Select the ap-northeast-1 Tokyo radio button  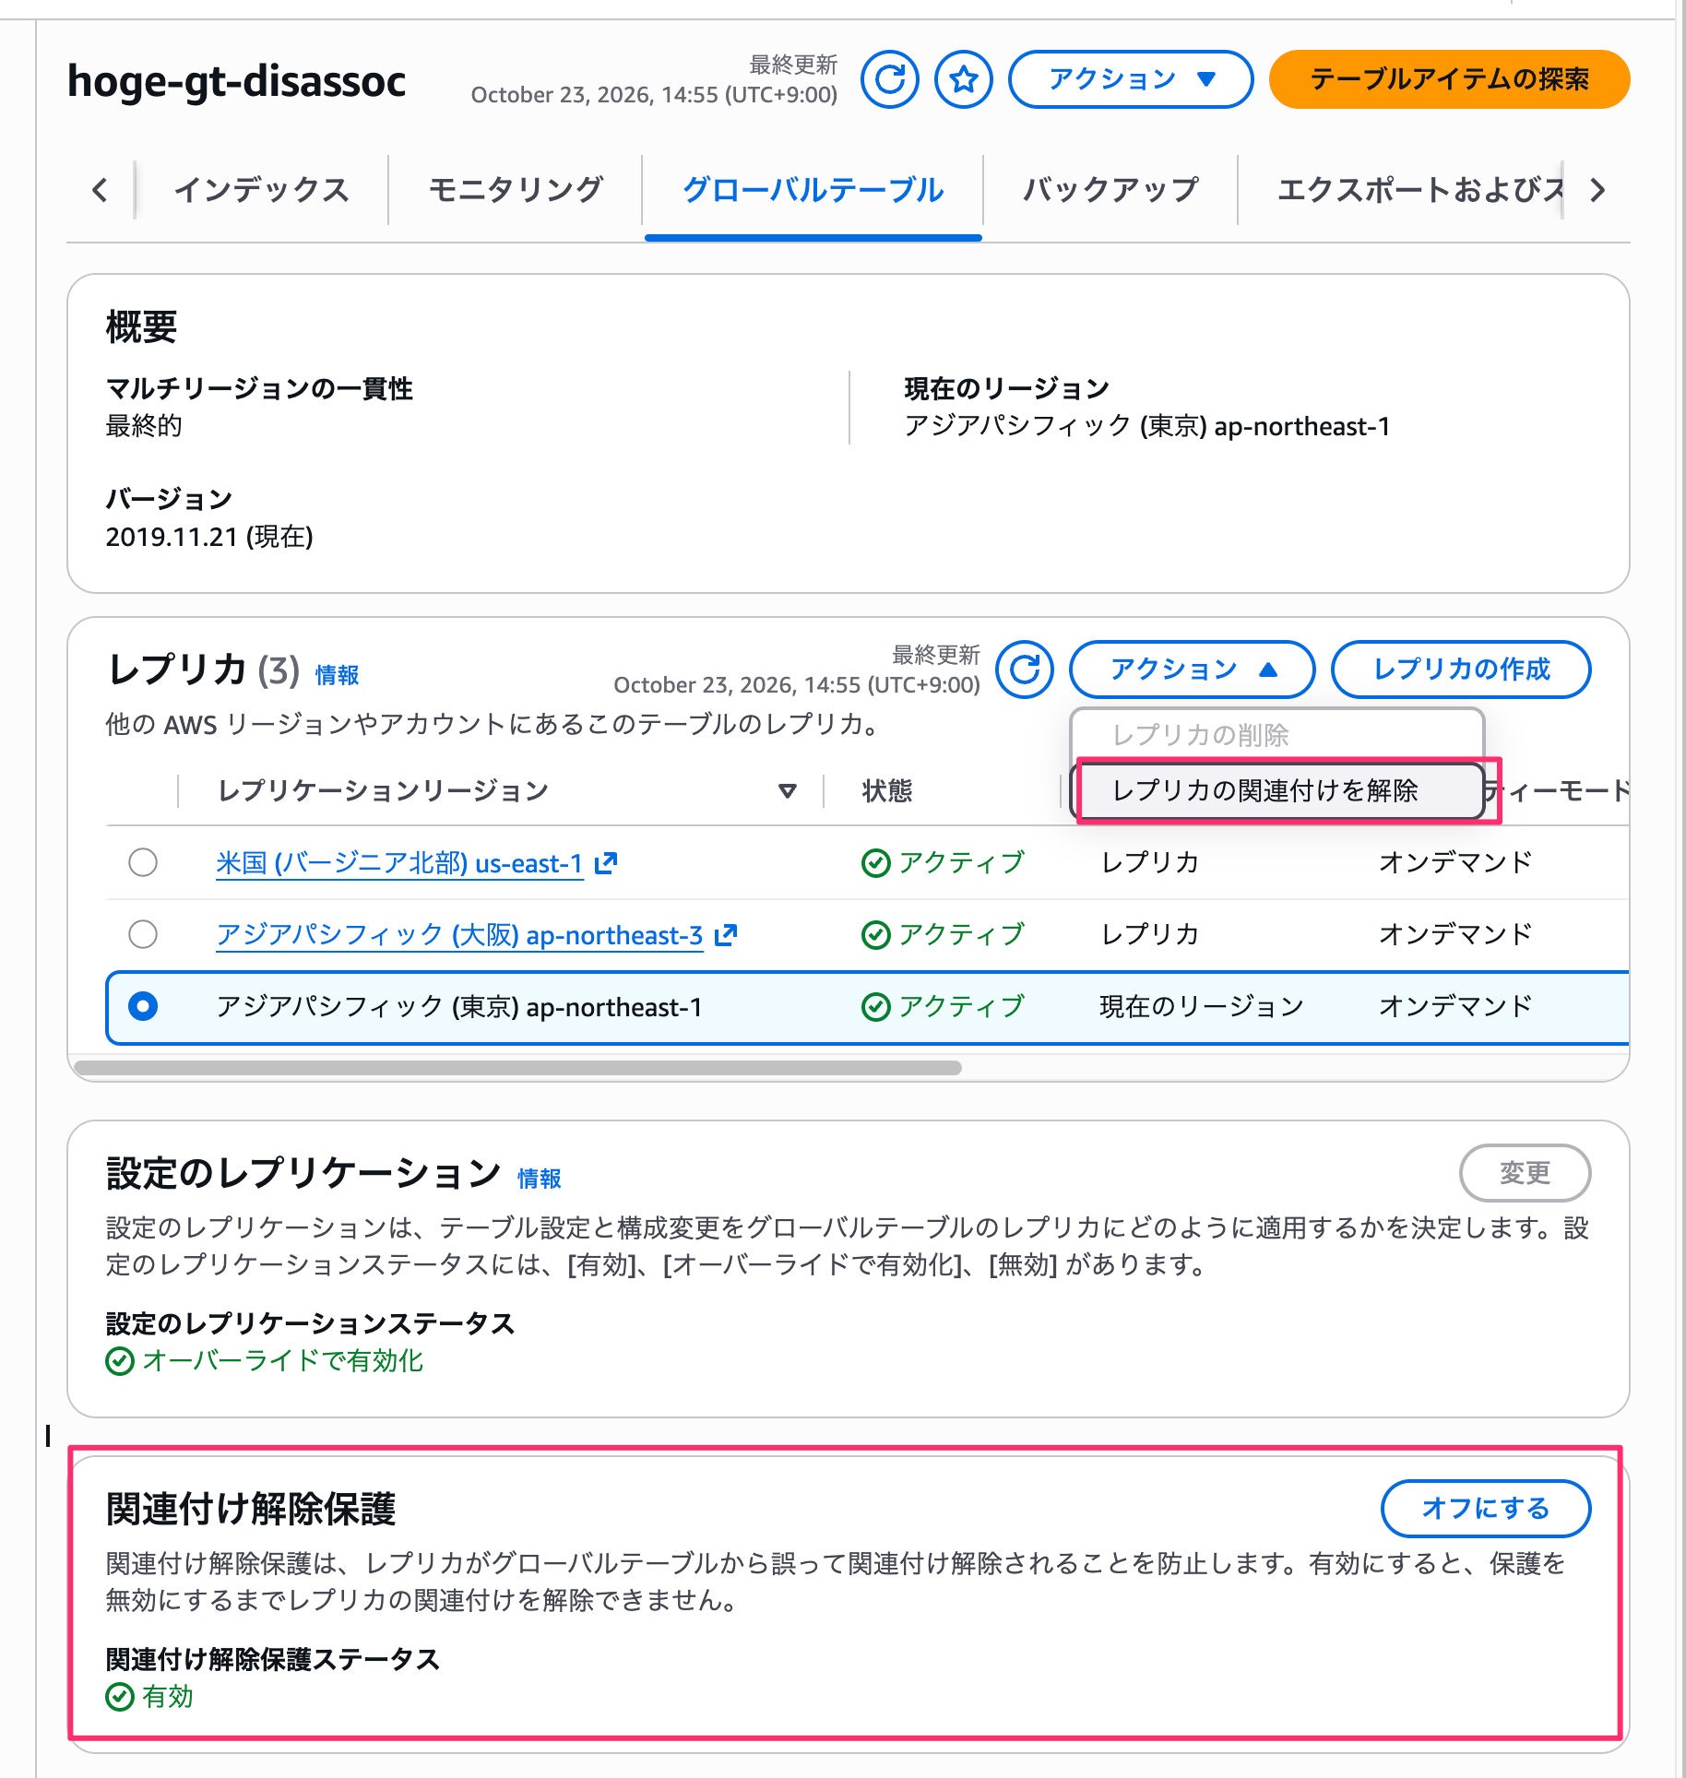coord(143,1006)
